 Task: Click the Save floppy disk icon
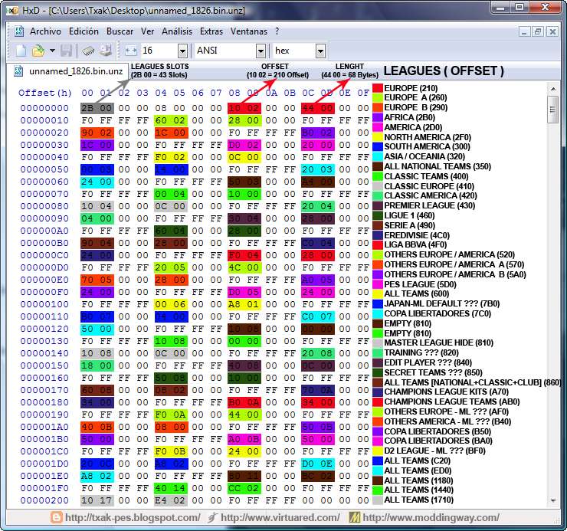click(67, 51)
